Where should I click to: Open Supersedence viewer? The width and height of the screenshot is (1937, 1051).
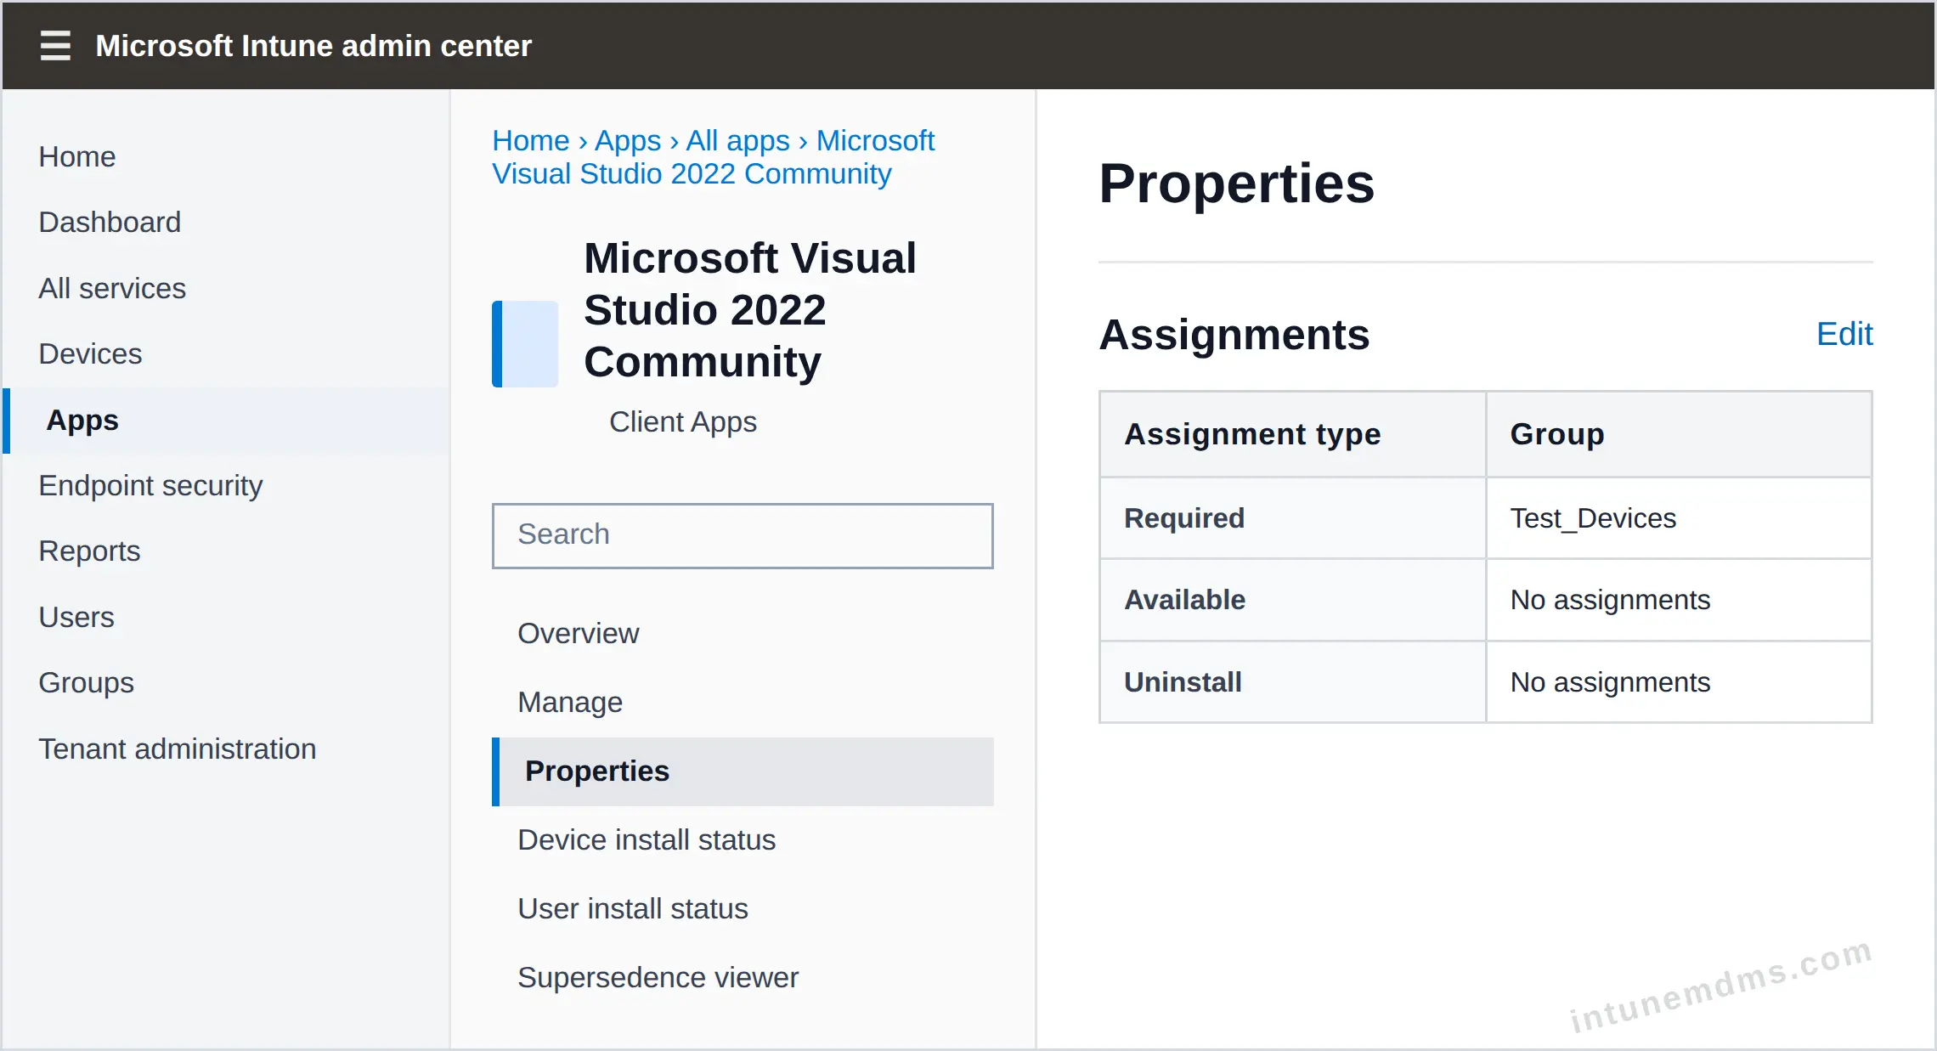click(658, 977)
